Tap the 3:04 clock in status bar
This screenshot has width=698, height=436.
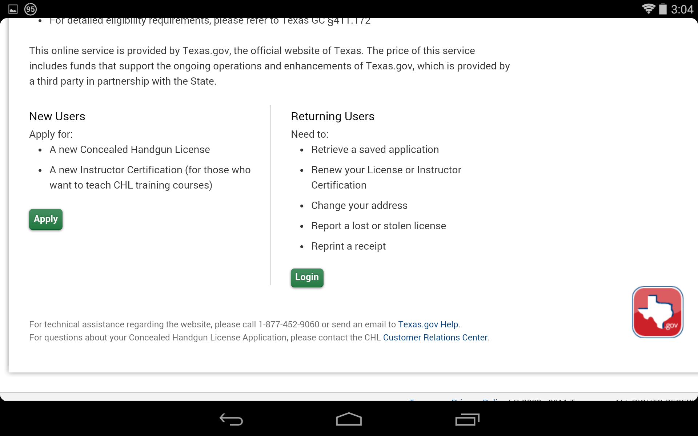click(x=682, y=9)
